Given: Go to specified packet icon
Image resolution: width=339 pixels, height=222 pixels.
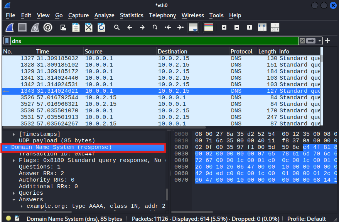Looking at the screenshot, I should (155, 27).
